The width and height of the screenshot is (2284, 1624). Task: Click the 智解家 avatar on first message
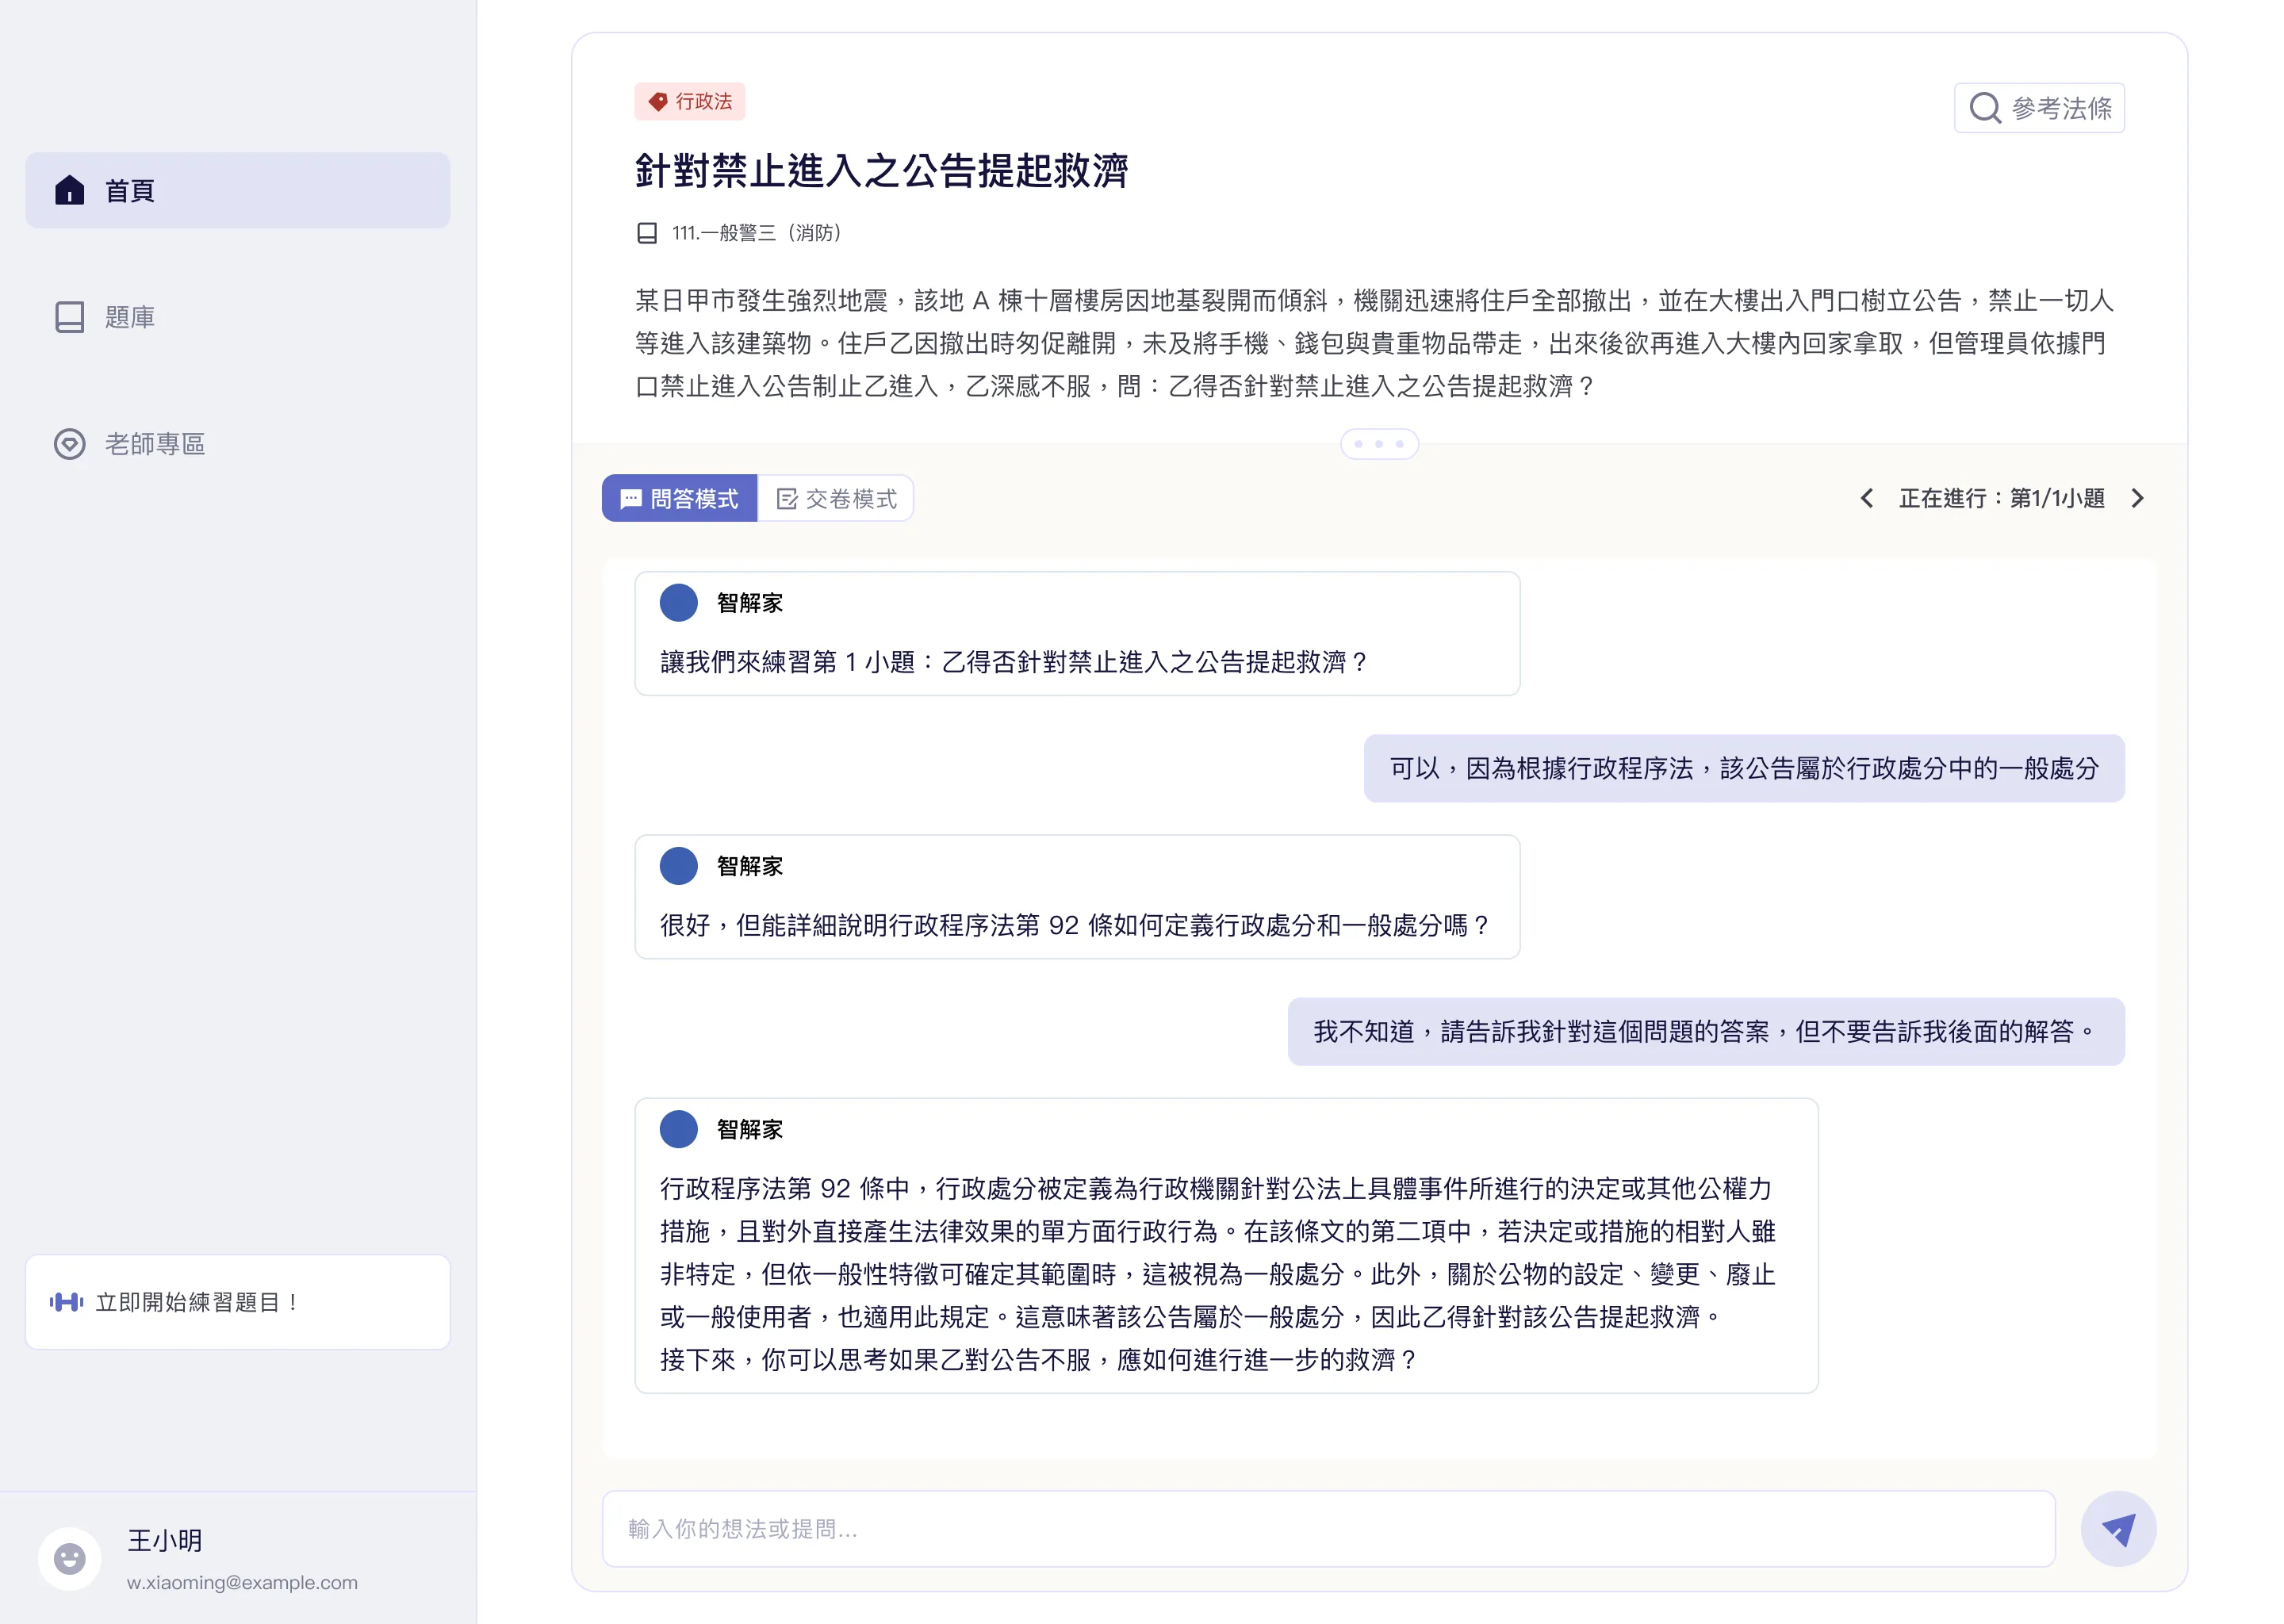(x=679, y=602)
